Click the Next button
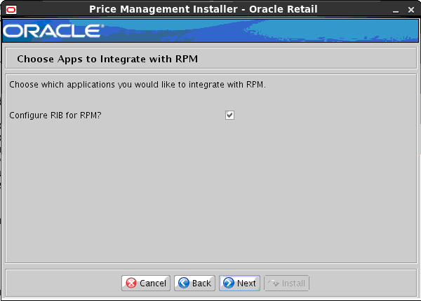Screen dimensions: 421x301 (239, 283)
